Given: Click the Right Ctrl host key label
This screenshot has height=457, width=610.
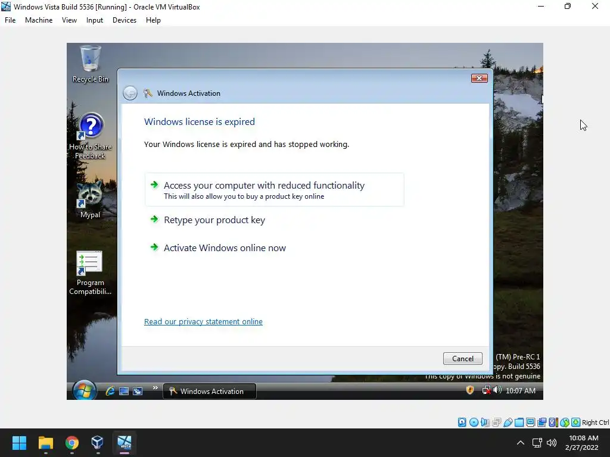Looking at the screenshot, I should click(x=596, y=422).
